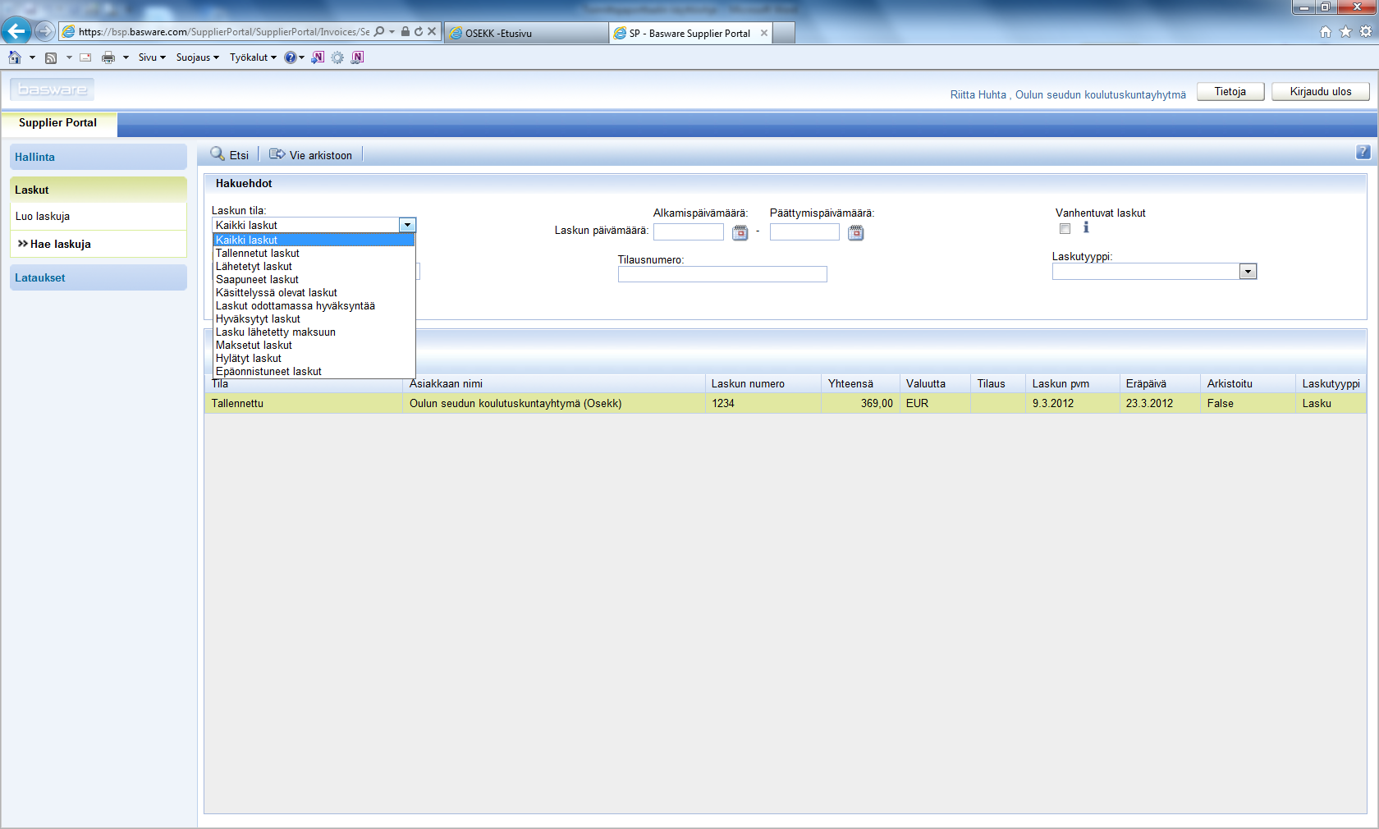1379x829 pixels.
Task: Click the Etsi search button
Action: click(x=230, y=154)
